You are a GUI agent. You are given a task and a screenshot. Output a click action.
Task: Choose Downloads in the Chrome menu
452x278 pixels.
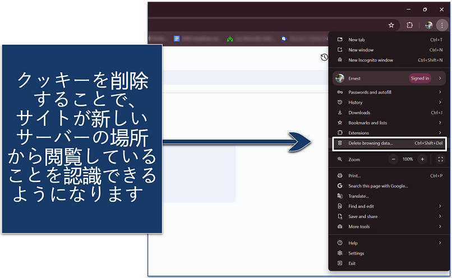(x=359, y=113)
